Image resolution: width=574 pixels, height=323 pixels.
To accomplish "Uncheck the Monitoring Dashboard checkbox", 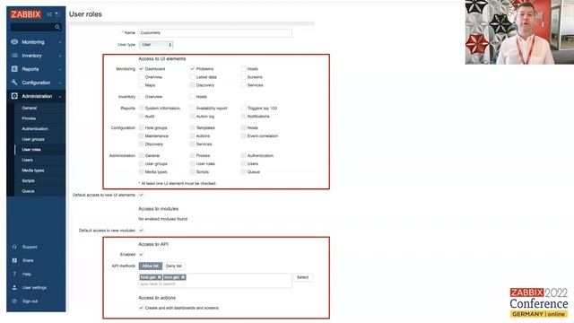I will 141,69.
